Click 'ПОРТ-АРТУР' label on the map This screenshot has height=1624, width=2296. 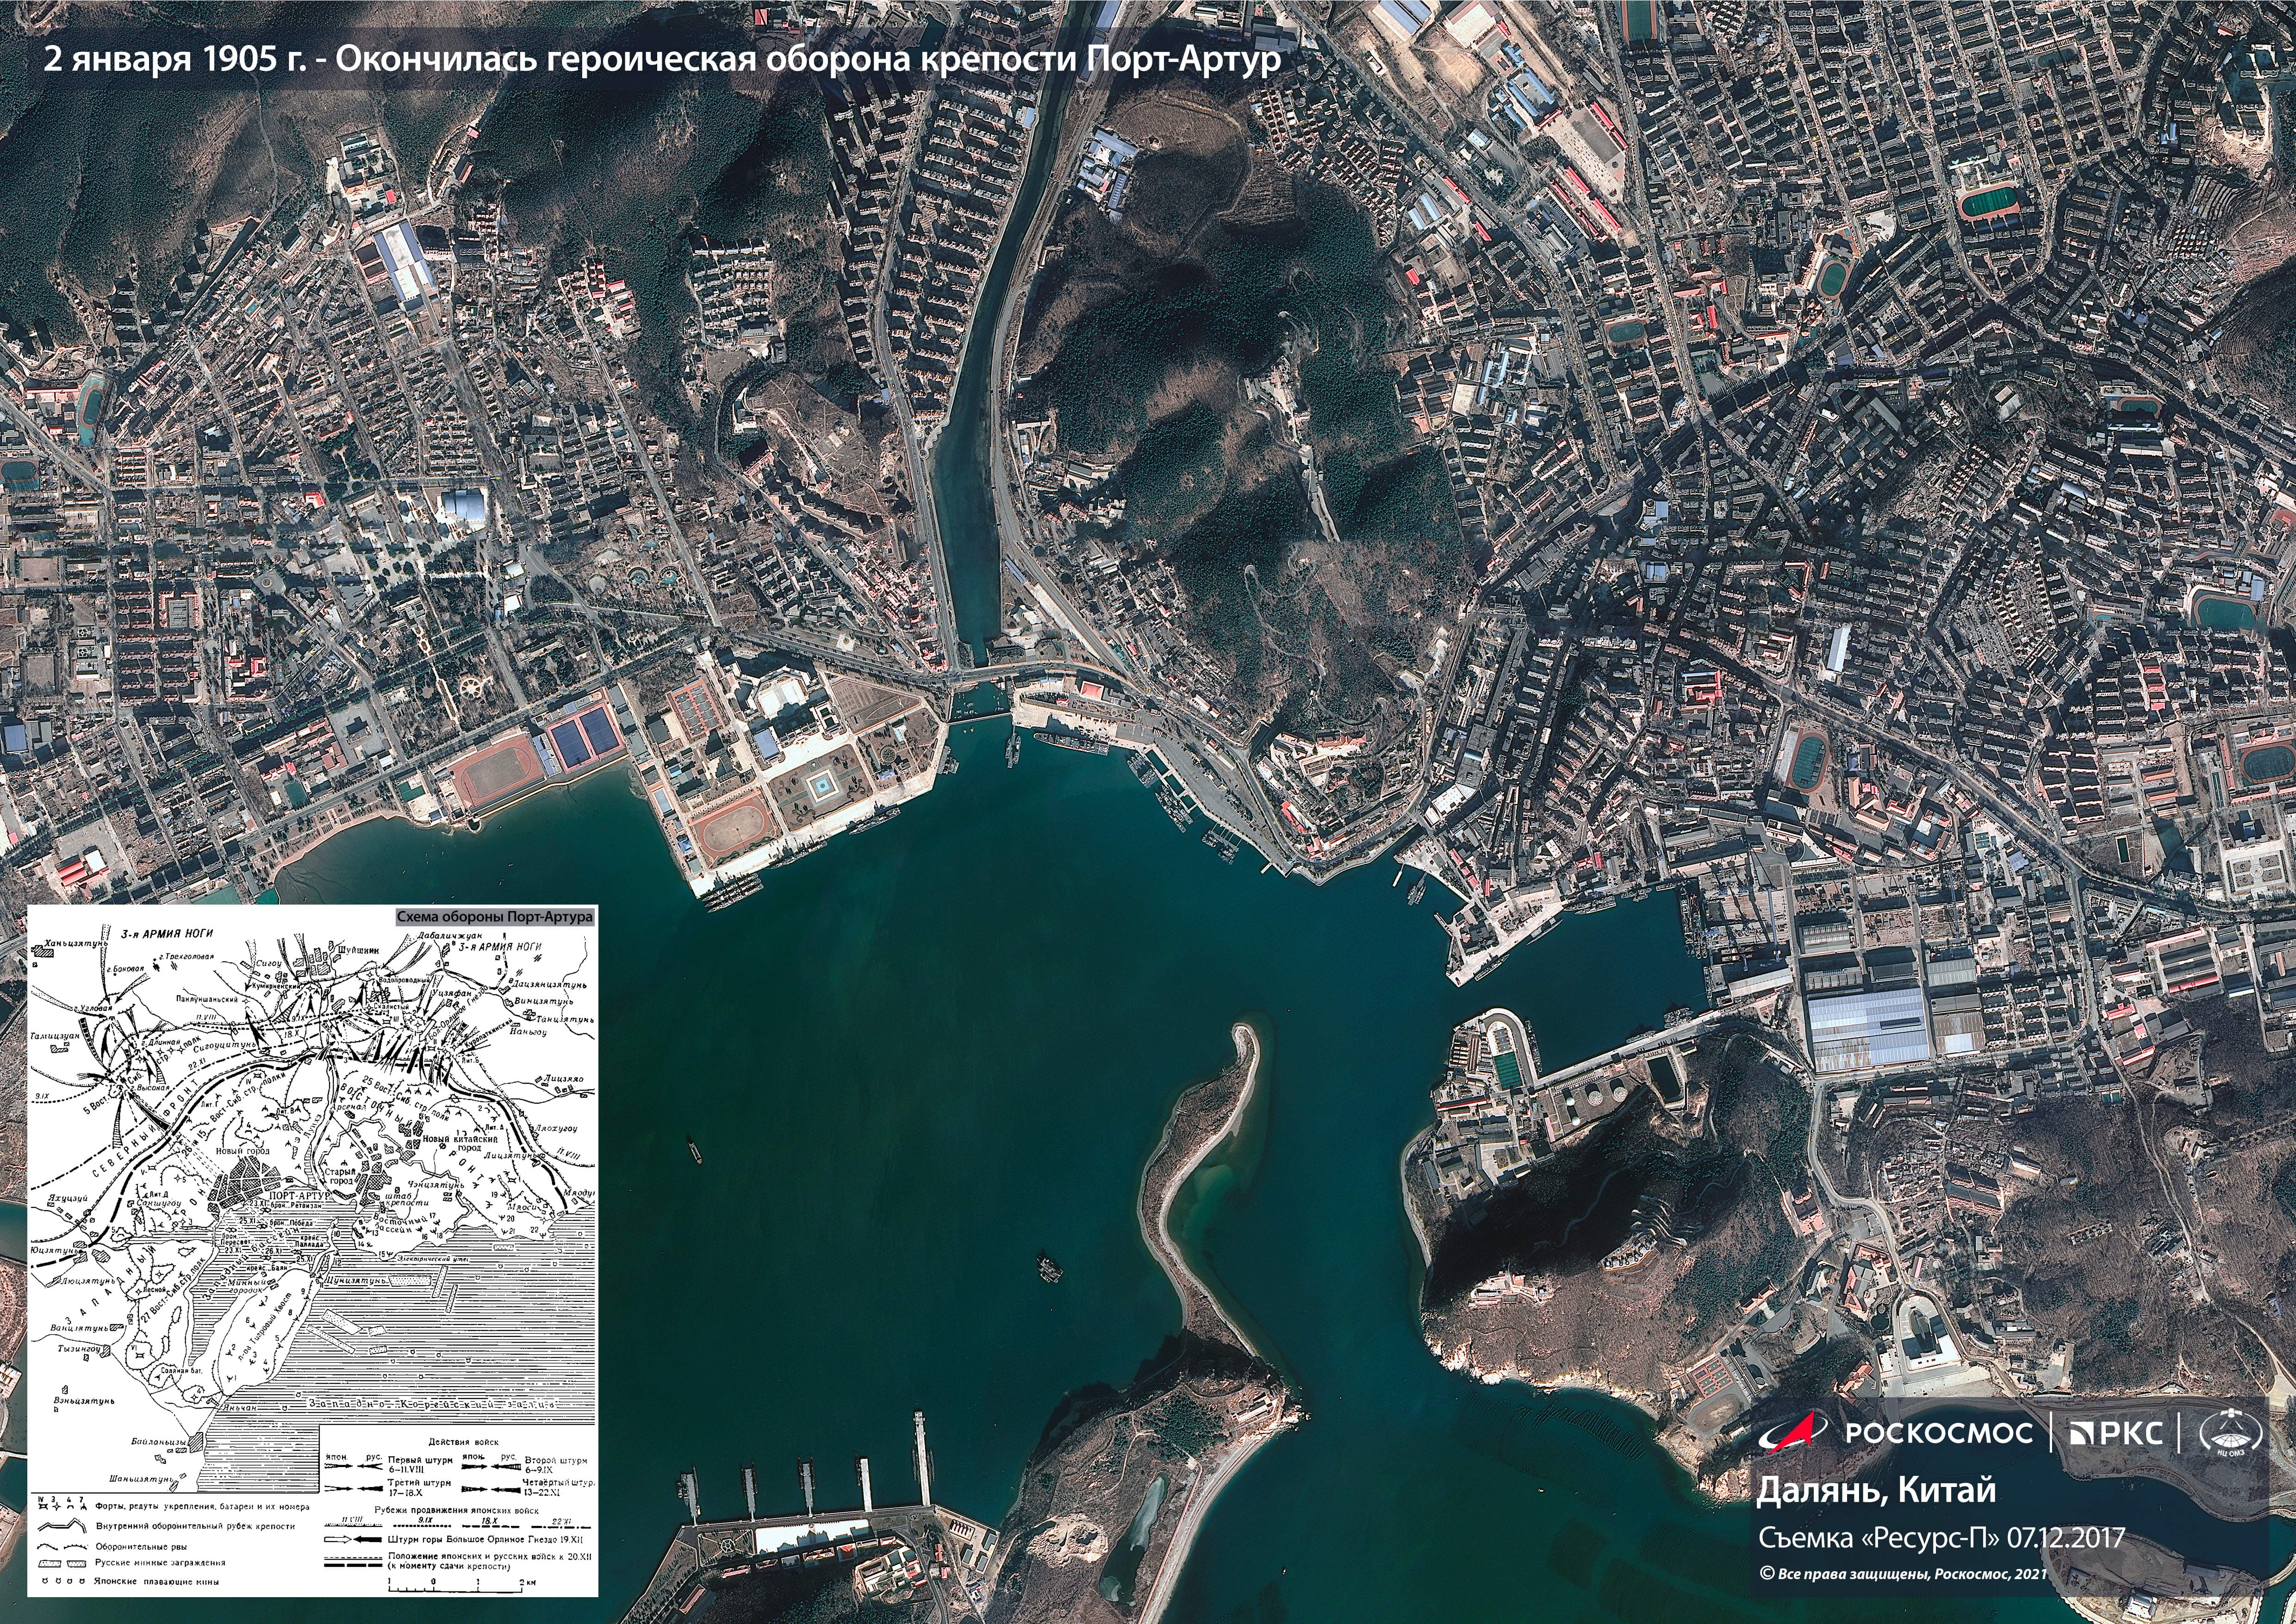(300, 1196)
